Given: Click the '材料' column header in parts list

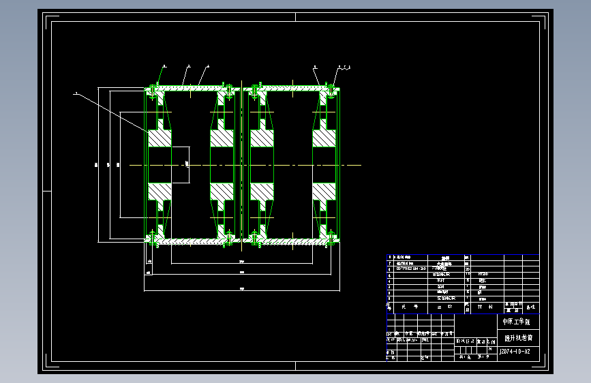Looking at the screenshot, I should click(485, 307).
